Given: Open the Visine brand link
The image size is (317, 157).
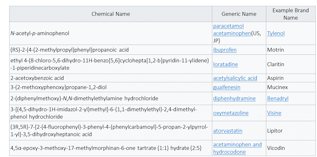Looking at the screenshot, I should point(274,113).
